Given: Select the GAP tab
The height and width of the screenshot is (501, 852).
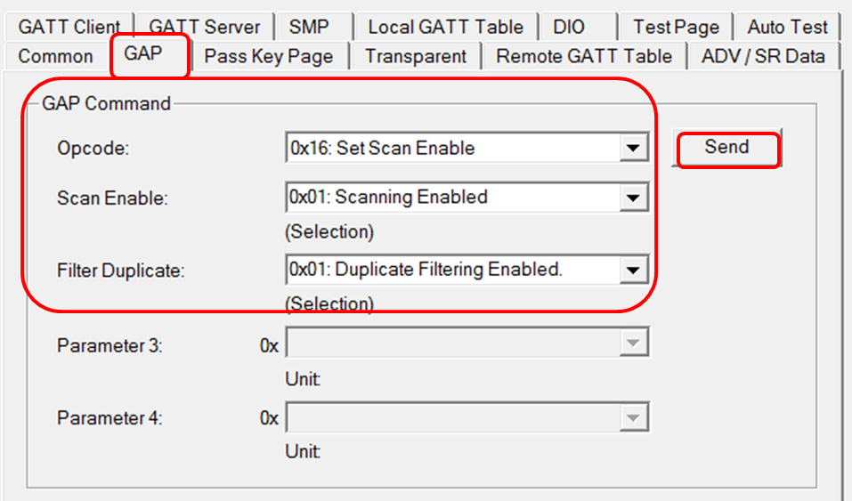Looking at the screenshot, I should (x=143, y=54).
